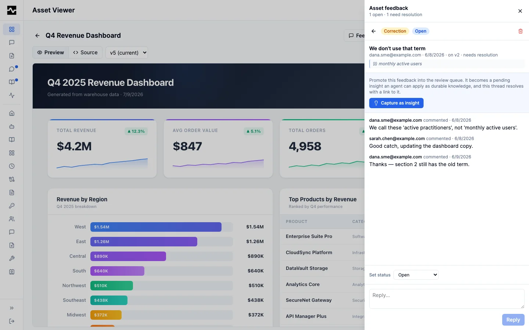Open the v5 (current) version dropdown
Screen dimensions: 529x330
[x=127, y=52]
